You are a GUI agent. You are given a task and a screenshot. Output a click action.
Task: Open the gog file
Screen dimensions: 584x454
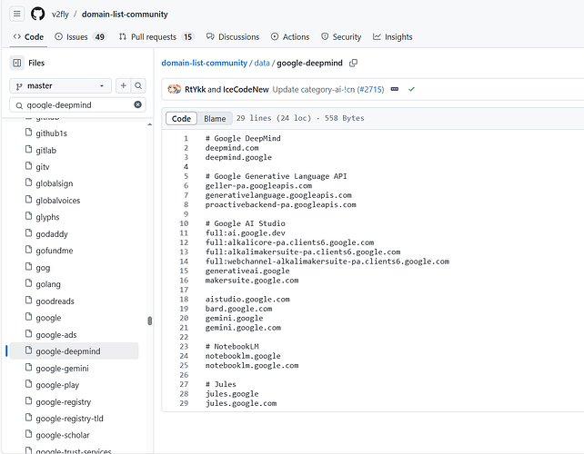tap(43, 267)
